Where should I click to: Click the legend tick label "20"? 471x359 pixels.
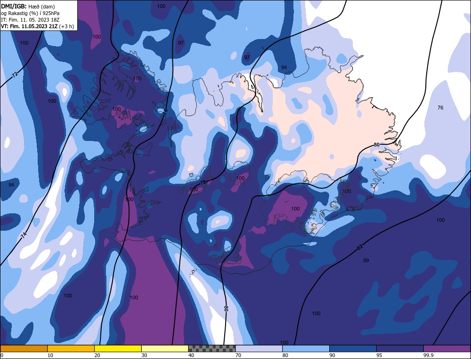click(97, 355)
